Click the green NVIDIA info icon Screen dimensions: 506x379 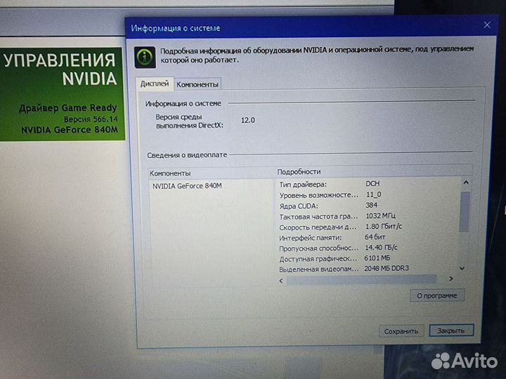(x=145, y=57)
